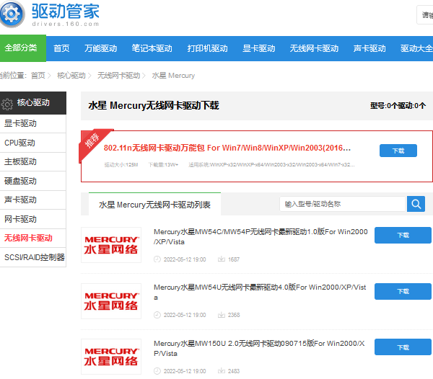433x379 pixels.
Task: Click Mercury logo for MW150U driver
Action: 110,356
